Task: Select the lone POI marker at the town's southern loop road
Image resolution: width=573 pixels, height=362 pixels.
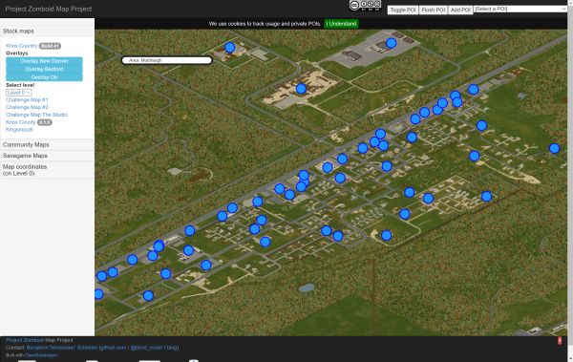Action: [386, 235]
